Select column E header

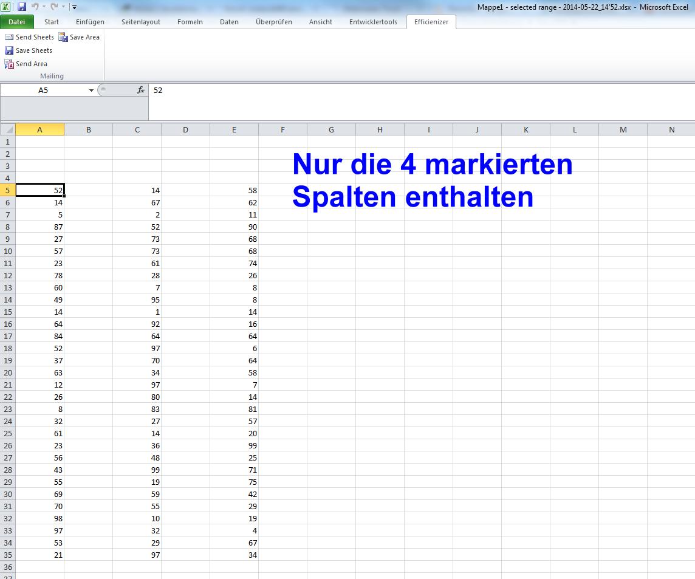234,129
